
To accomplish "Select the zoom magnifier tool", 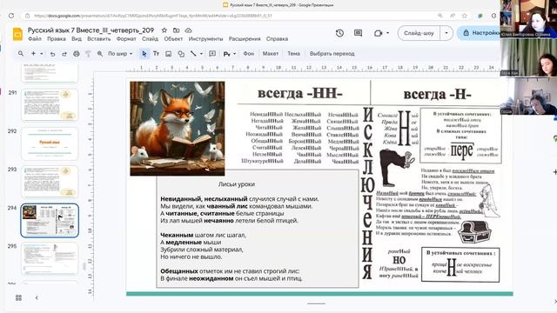I will coord(100,54).
